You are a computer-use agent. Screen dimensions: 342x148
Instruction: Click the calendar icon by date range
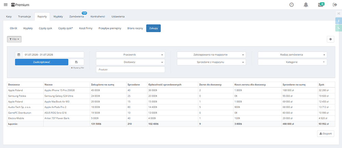point(19,55)
